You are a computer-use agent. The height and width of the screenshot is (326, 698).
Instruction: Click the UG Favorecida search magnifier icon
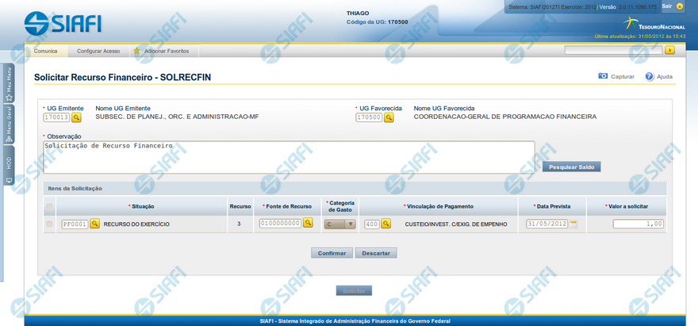pos(389,117)
